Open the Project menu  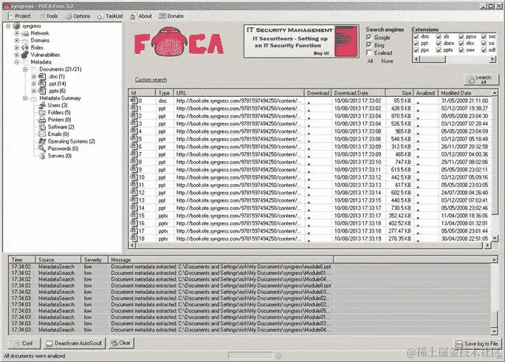(x=19, y=16)
